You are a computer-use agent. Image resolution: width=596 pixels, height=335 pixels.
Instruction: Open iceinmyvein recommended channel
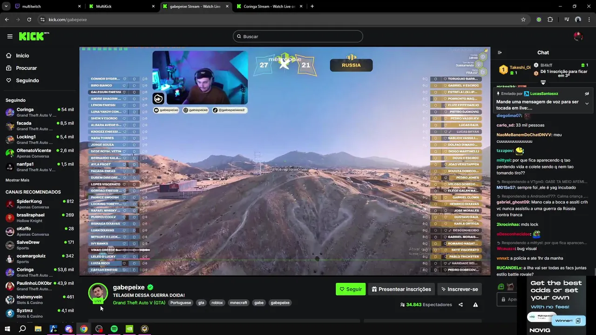pyautogui.click(x=40, y=299)
